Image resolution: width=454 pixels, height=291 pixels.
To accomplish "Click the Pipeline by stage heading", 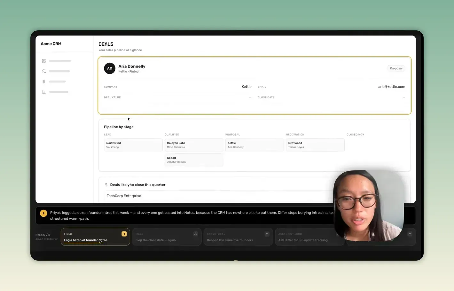I will (119, 127).
